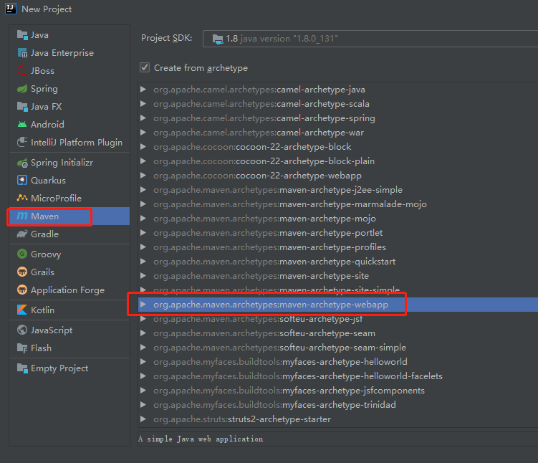Select camel-archetype-war archetype

click(338, 133)
